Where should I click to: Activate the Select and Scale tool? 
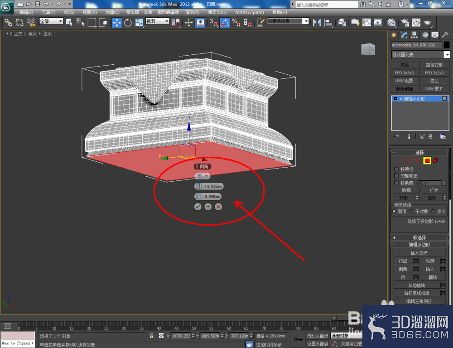pos(139,23)
